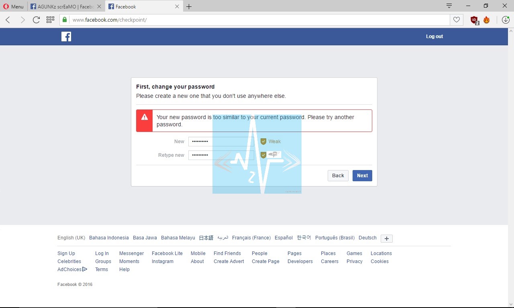Image resolution: width=514 pixels, height=308 pixels.
Task: Open the Privacy footer link
Action: coord(355,261)
